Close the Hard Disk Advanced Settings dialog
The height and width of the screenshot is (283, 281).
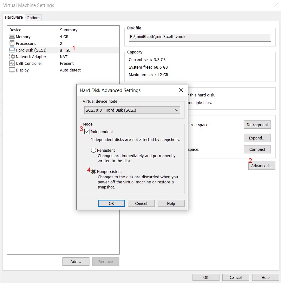(181, 90)
